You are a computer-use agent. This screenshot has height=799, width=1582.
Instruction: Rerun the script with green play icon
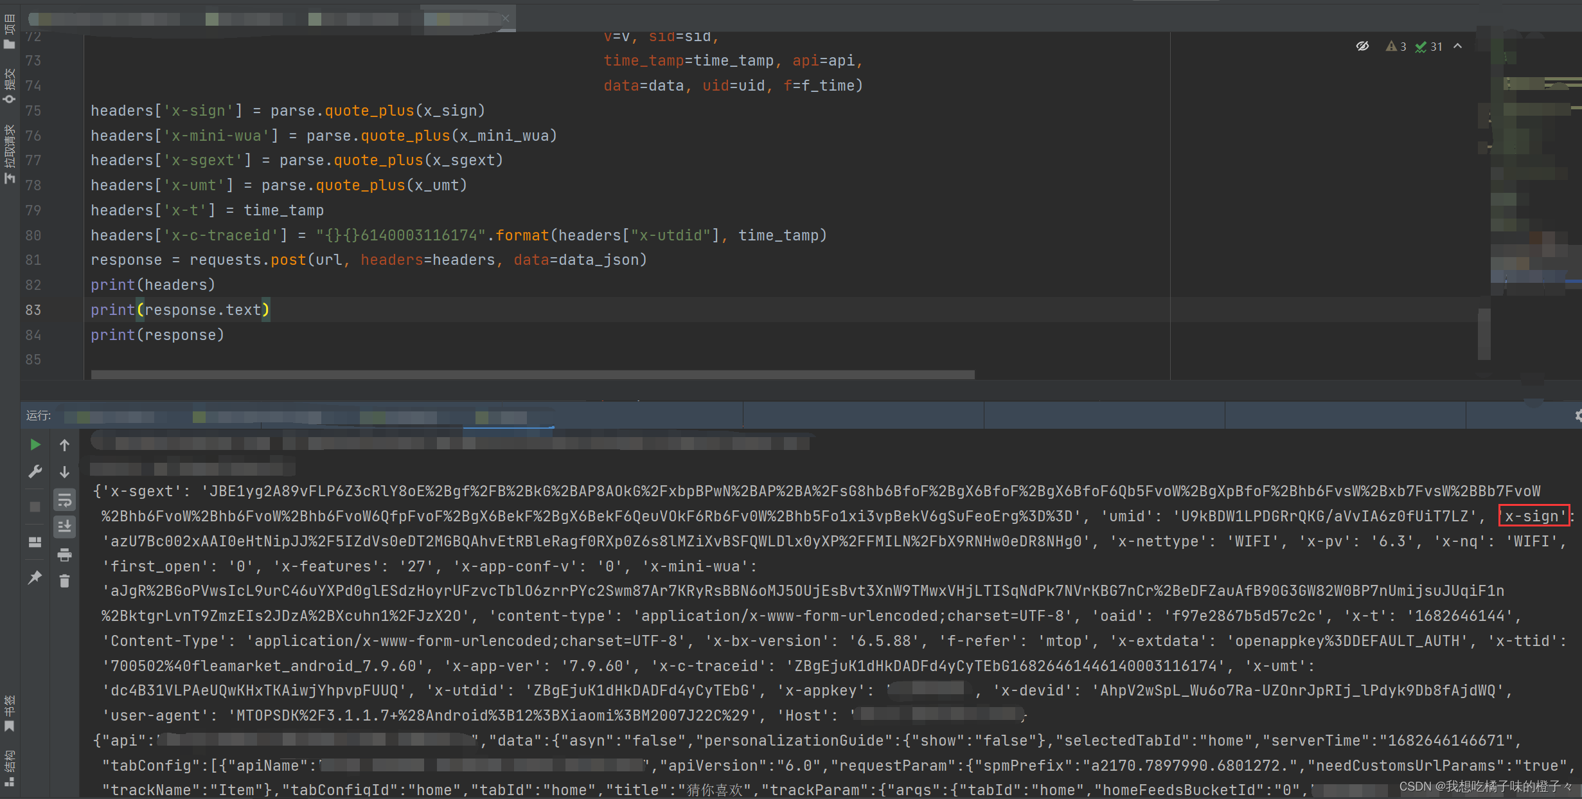[x=35, y=445]
